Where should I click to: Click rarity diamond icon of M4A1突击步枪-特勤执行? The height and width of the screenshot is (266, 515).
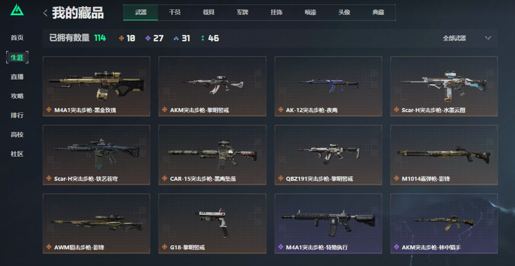click(281, 247)
